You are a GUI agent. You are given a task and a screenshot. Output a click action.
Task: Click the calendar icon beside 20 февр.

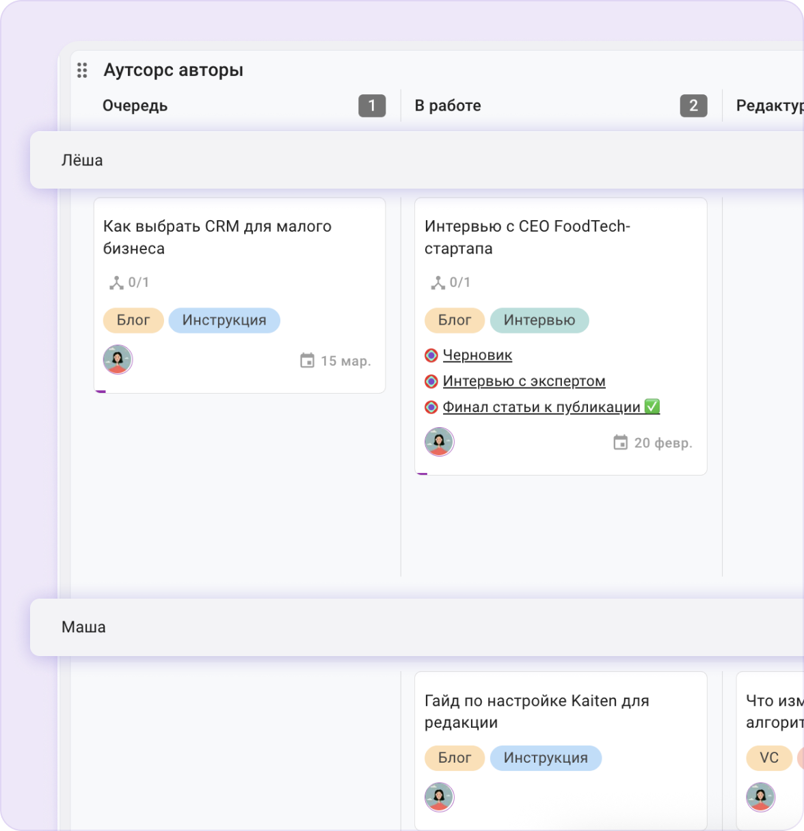tap(620, 443)
